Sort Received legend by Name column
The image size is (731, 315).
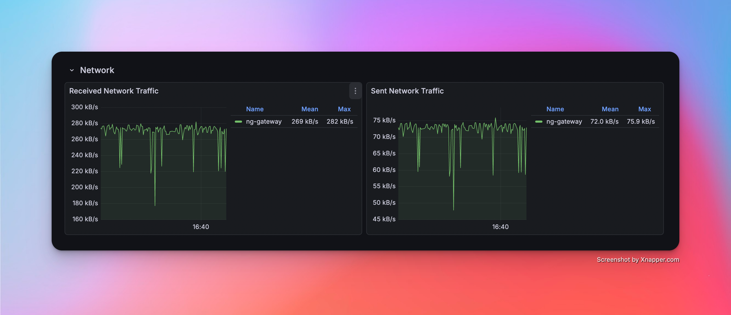point(254,109)
